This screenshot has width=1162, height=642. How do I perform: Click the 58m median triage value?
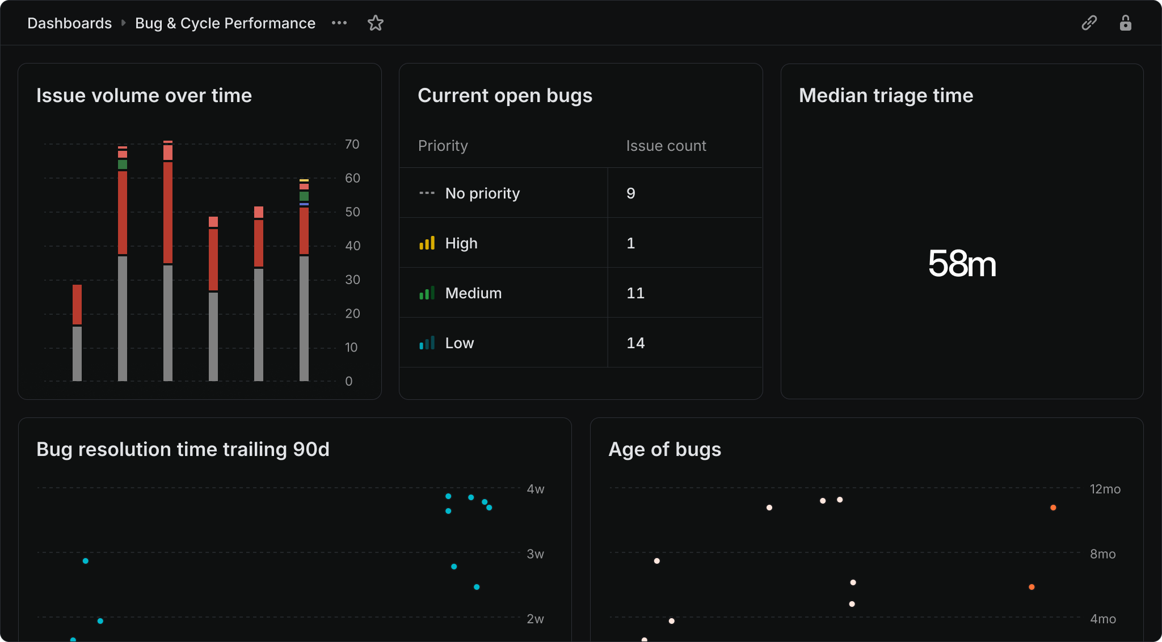pos(962,264)
